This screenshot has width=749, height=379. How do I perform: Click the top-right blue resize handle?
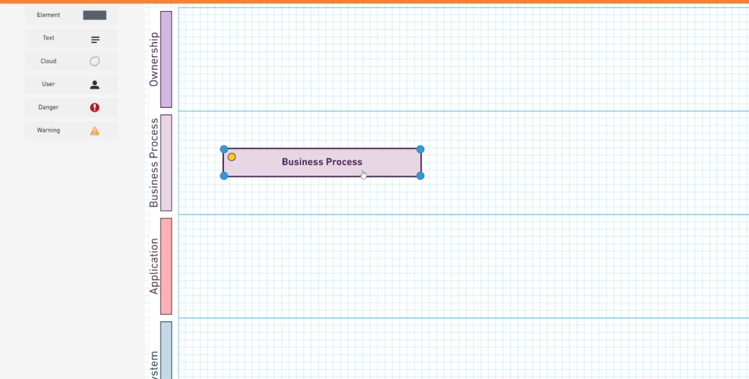(x=420, y=149)
